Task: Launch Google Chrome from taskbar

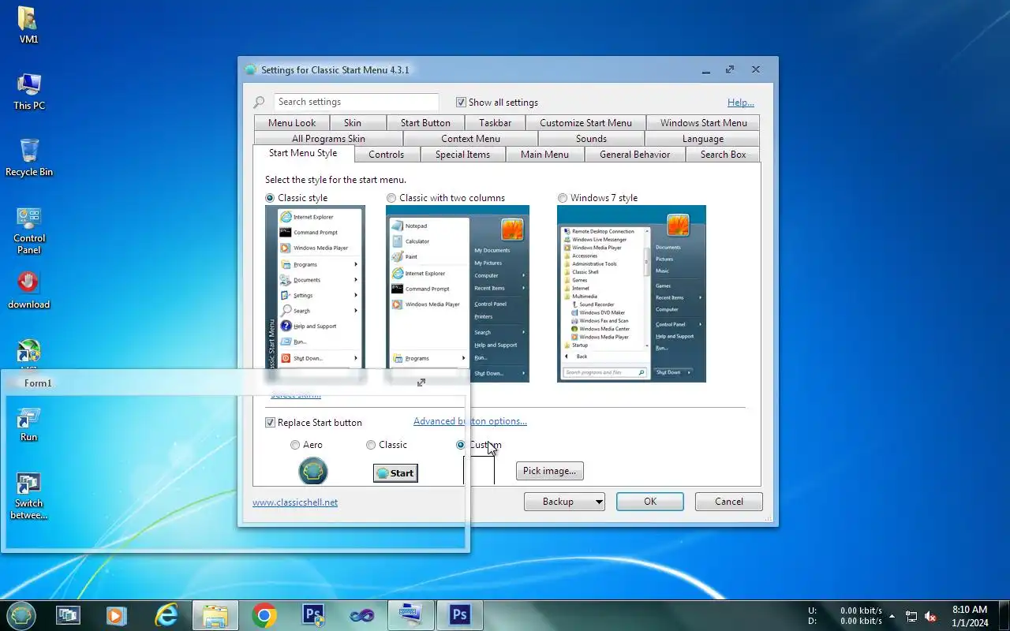Action: [x=264, y=616]
